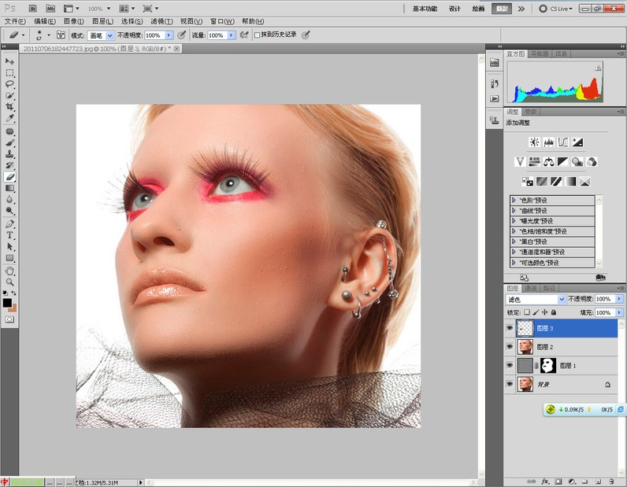Open the 图像(I) menu

pos(74,21)
